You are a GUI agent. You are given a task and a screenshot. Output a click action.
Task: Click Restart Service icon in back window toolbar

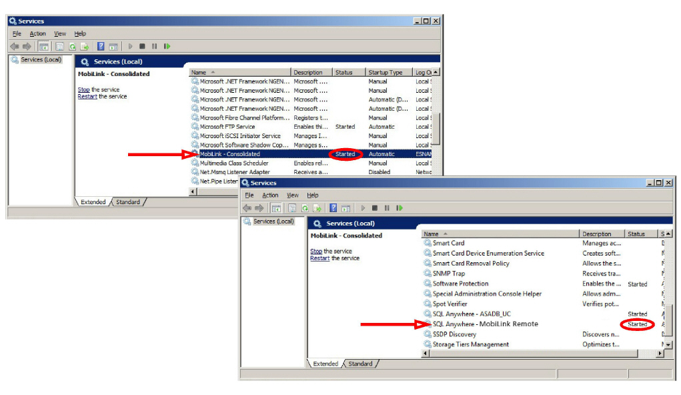coord(167,46)
